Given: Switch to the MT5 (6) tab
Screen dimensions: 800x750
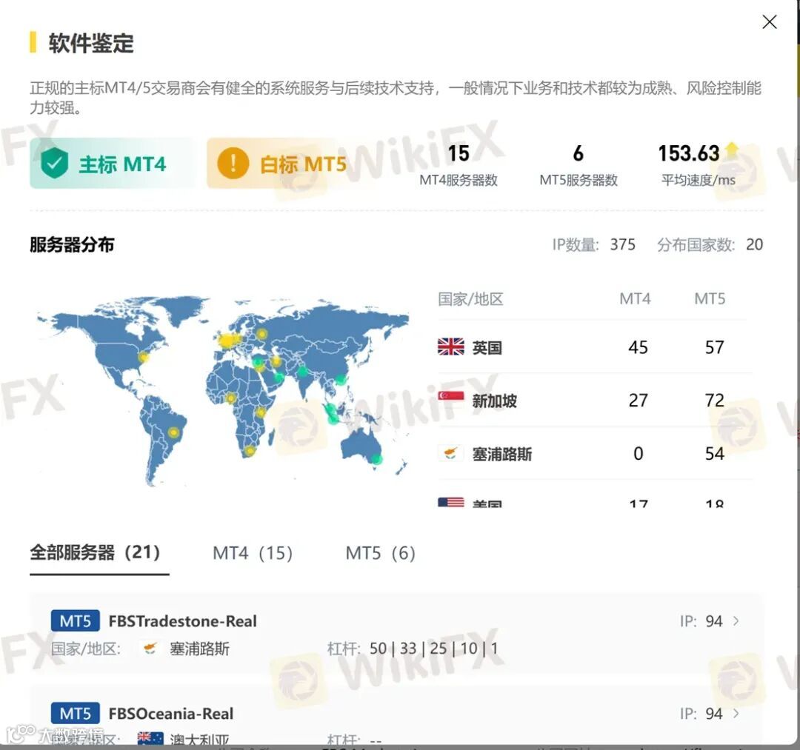Looking at the screenshot, I should 381,553.
